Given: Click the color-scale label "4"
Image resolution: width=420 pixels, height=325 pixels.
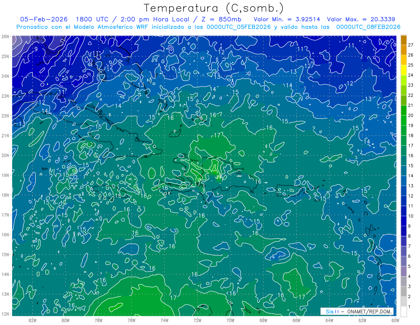Looking at the screenshot, I should tap(409, 276).
